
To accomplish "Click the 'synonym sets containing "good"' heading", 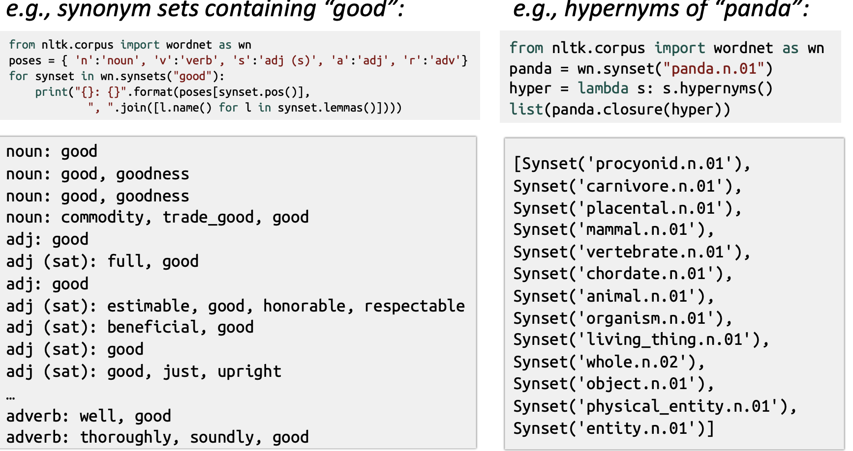I will 205,10.
